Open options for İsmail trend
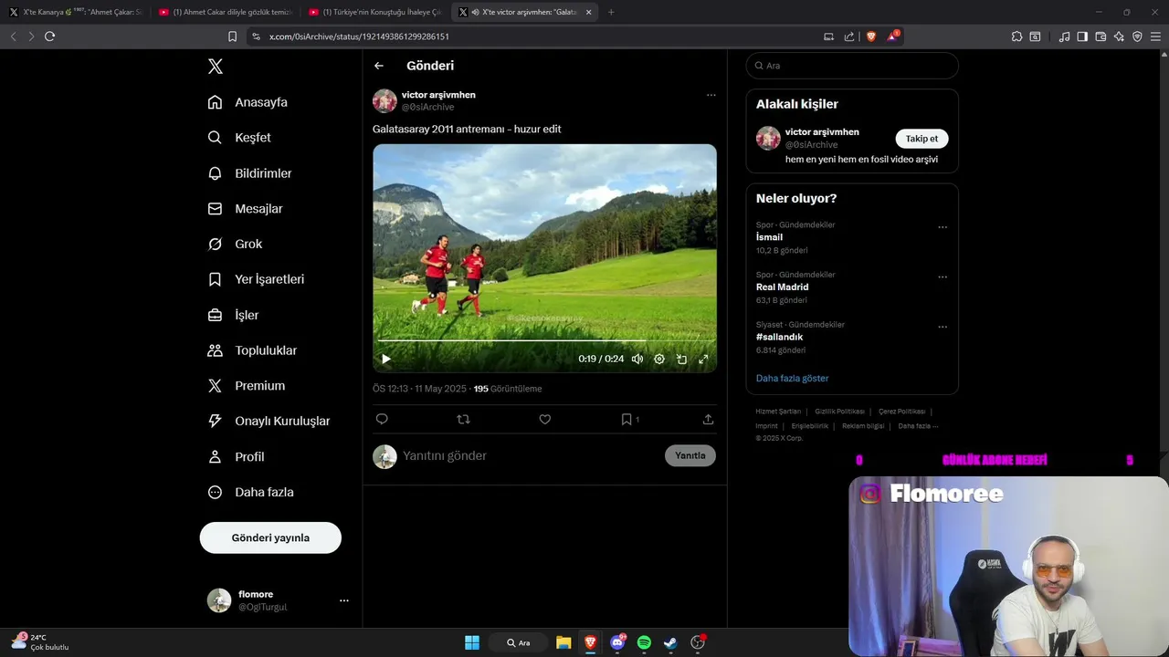This screenshot has height=657, width=1169. [943, 227]
